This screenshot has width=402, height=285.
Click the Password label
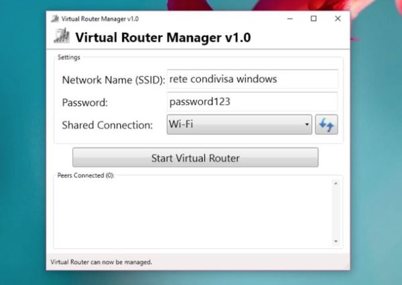click(85, 102)
